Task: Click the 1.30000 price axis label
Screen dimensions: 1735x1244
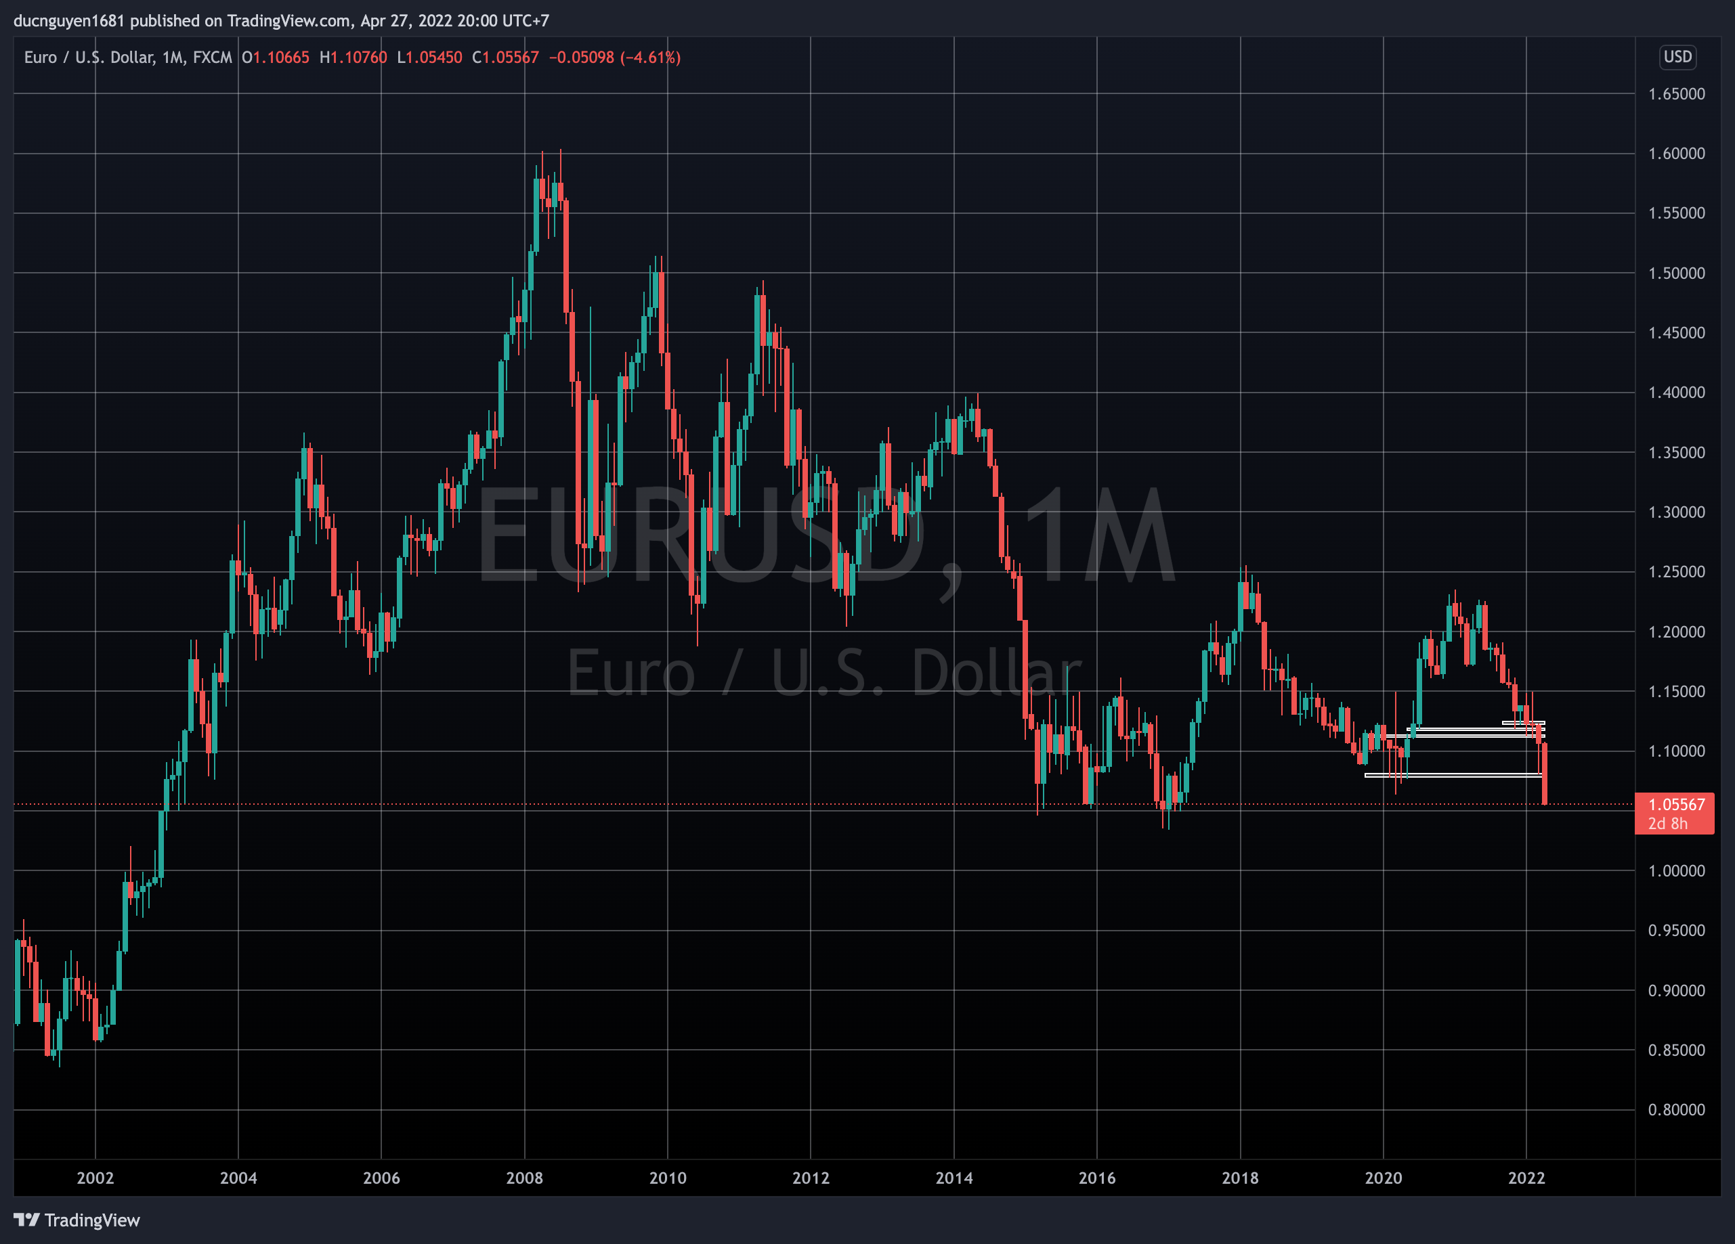Action: [1676, 512]
